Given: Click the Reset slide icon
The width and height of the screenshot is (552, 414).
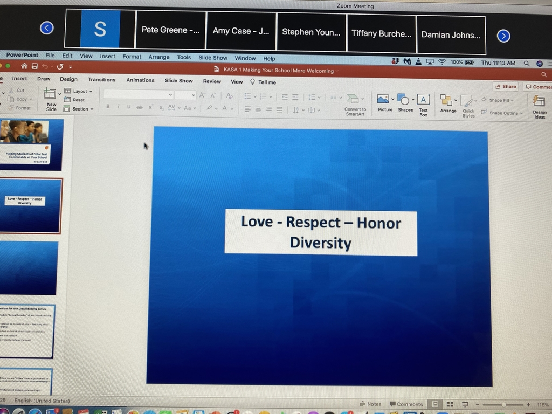Looking at the screenshot, I should (x=67, y=100).
